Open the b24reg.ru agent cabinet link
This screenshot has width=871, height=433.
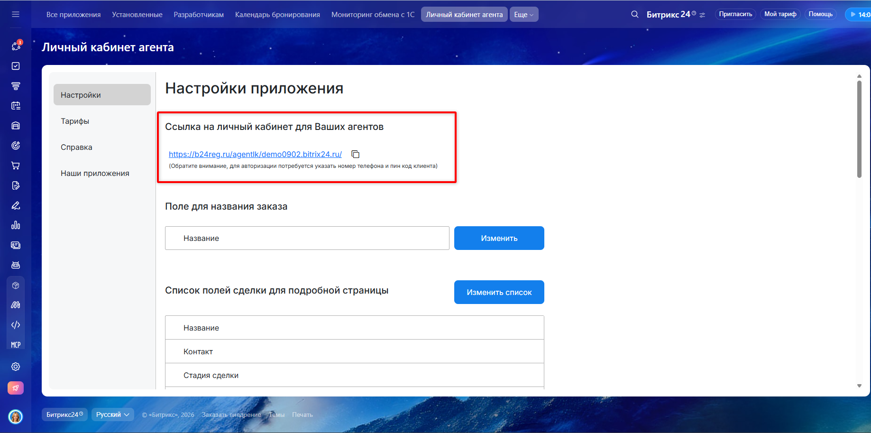click(x=255, y=154)
